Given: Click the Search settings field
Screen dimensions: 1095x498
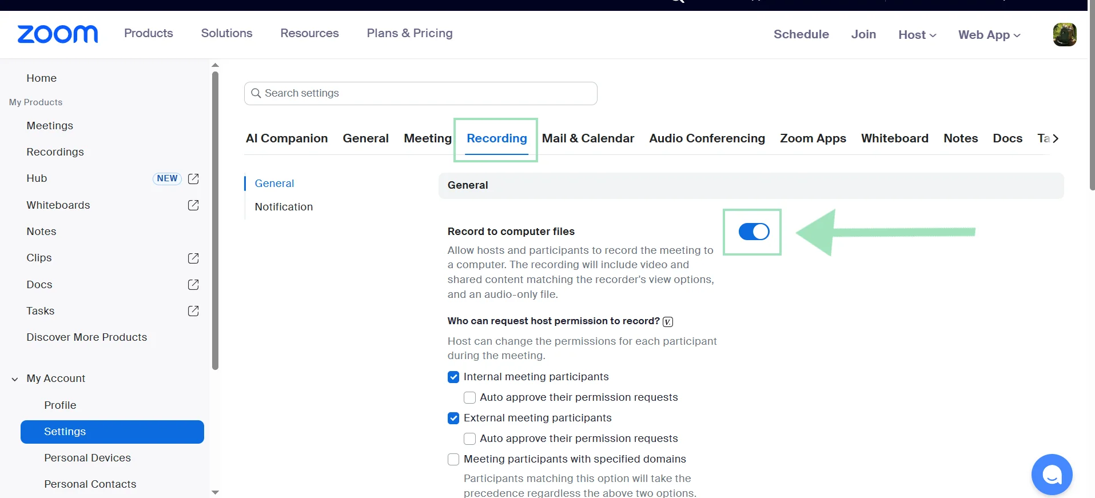Looking at the screenshot, I should (421, 93).
